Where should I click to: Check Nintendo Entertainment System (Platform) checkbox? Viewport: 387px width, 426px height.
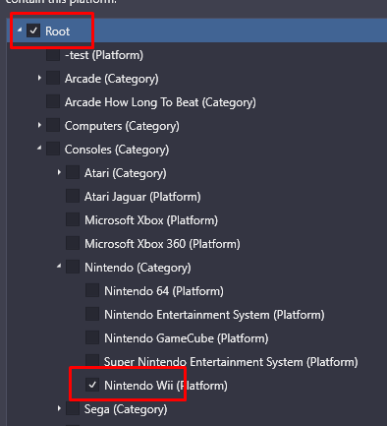(92, 314)
